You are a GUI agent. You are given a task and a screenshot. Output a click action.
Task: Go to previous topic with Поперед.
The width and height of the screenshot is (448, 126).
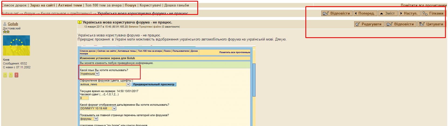click(x=365, y=13)
